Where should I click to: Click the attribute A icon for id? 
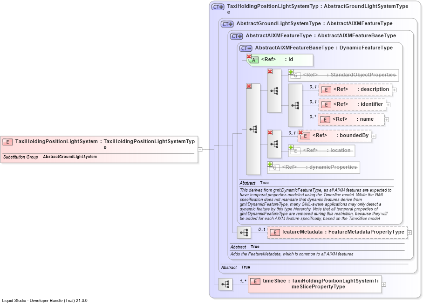253,60
